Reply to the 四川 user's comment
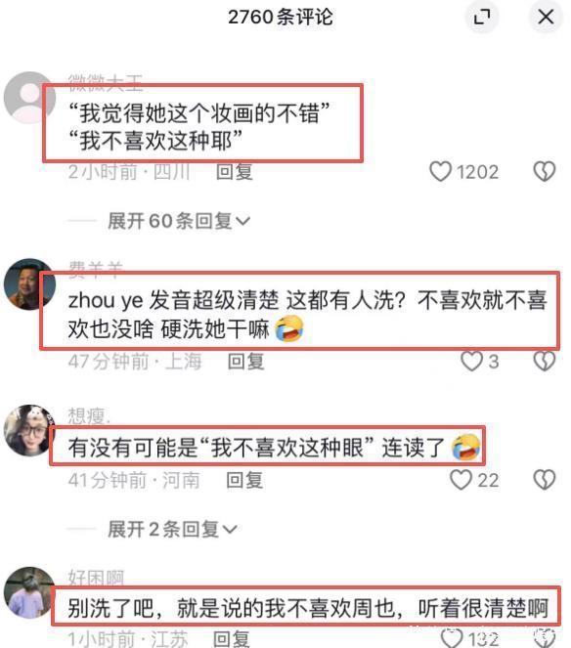Screen dimensions: 571x648 235,171
